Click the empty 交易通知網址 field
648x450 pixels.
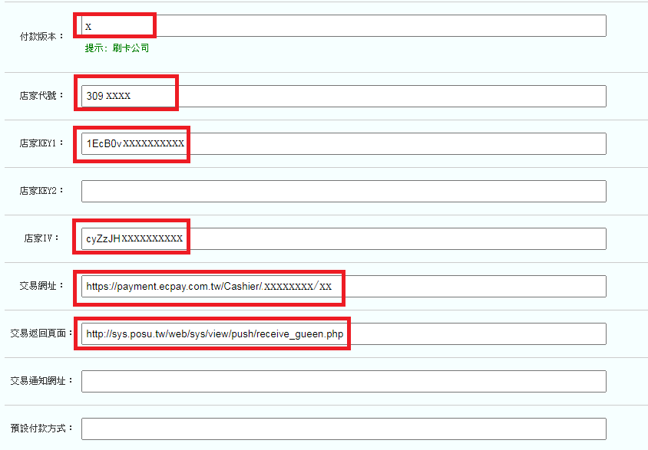point(343,382)
